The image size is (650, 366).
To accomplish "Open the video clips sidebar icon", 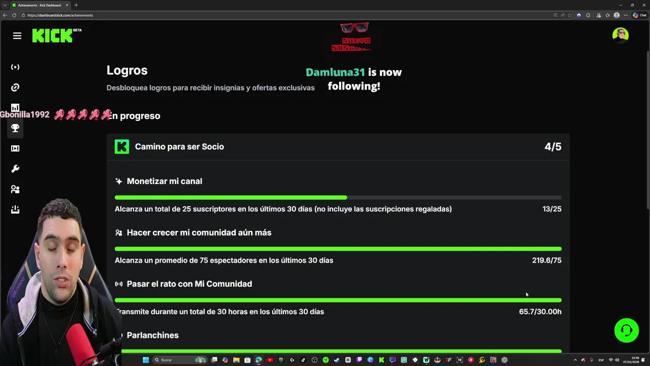I will pos(15,148).
